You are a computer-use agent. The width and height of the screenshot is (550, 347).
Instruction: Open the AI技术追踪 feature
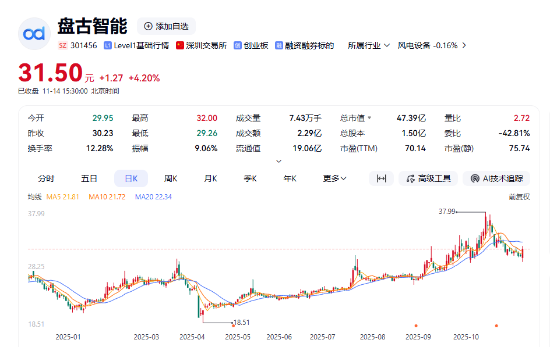pyautogui.click(x=496, y=178)
